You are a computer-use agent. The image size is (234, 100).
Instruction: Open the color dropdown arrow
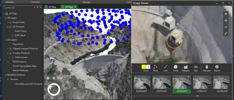(x=148, y=67)
